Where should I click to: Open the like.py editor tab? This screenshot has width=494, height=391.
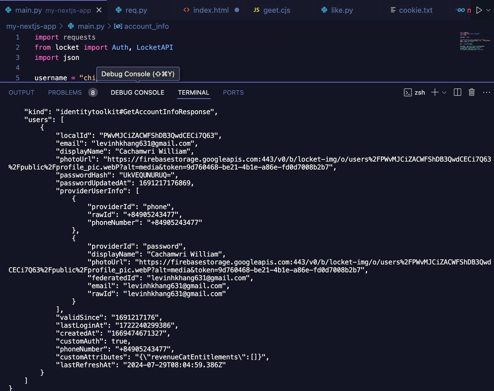tap(342, 10)
